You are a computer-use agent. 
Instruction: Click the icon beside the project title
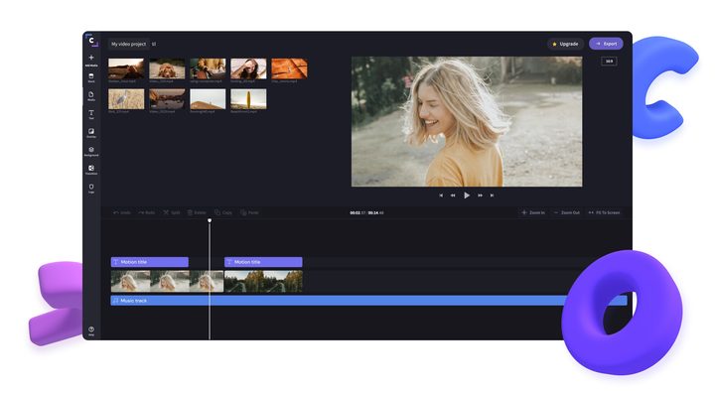pyautogui.click(x=154, y=45)
